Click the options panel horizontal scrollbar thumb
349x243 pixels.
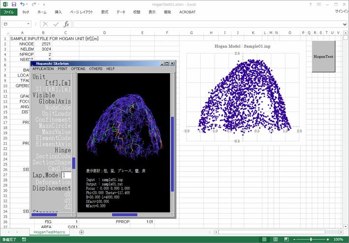point(44,214)
